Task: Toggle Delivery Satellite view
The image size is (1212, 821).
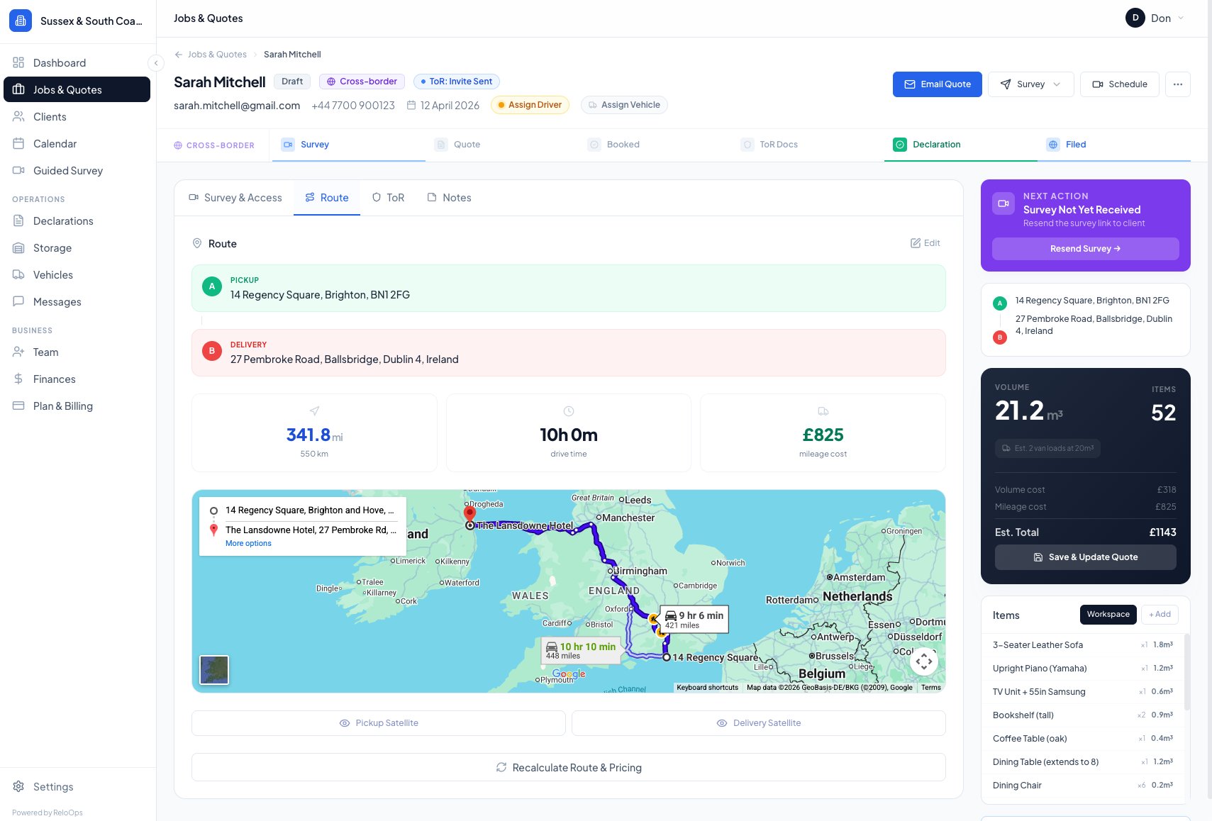Action: pyautogui.click(x=758, y=722)
